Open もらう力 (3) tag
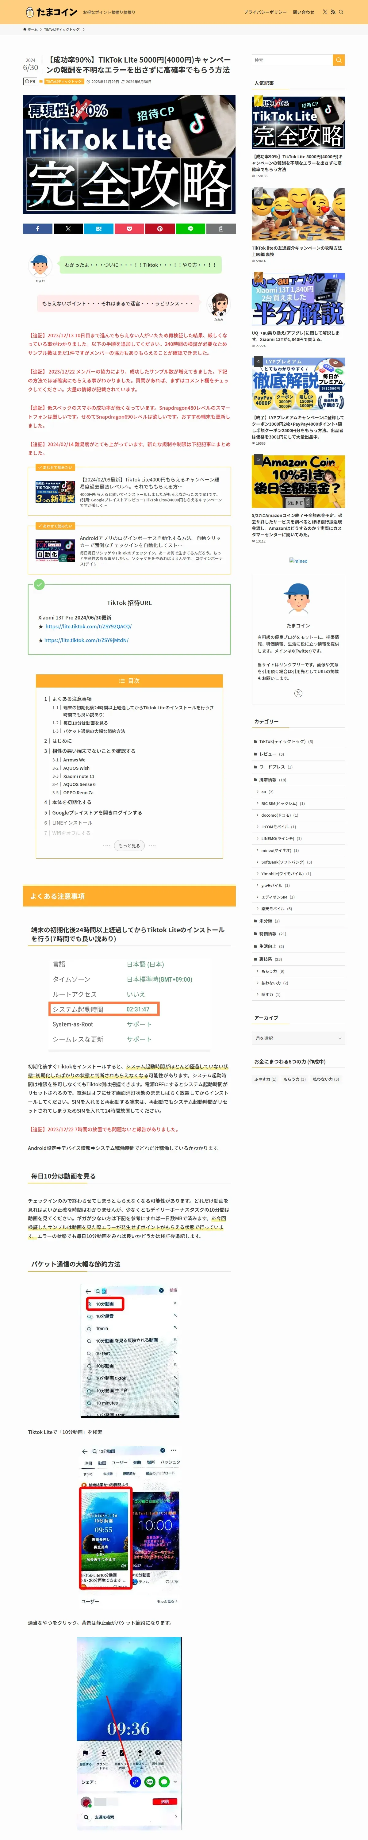368x1840 pixels. [x=294, y=1079]
